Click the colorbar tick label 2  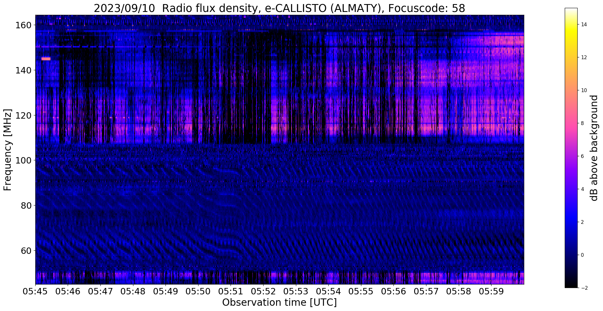pos(583,222)
